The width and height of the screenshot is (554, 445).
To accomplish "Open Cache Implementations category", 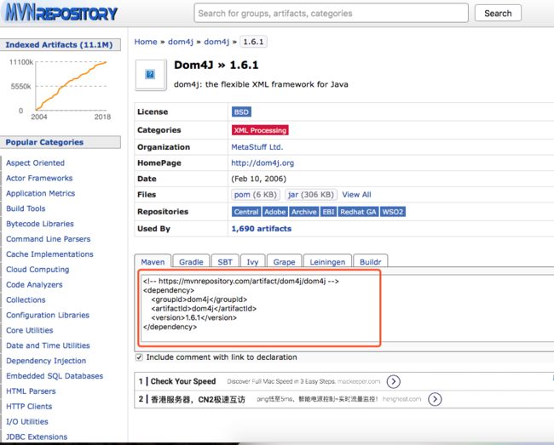I will click(49, 254).
